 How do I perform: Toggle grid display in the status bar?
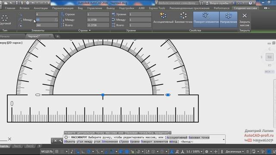(56, 152)
